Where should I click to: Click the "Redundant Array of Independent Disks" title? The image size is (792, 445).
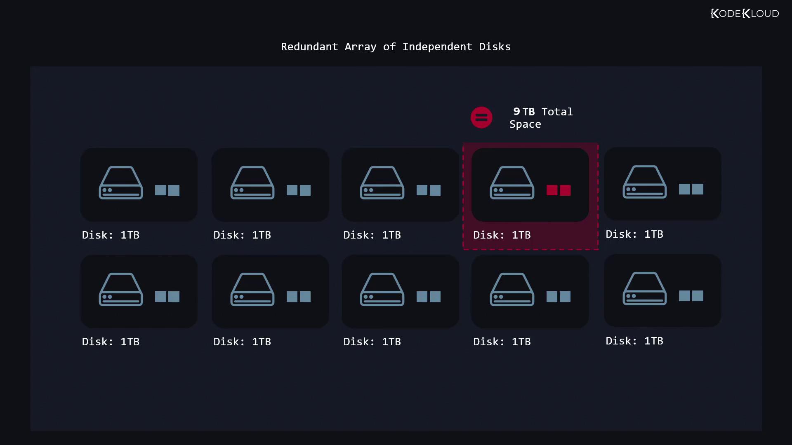(396, 47)
